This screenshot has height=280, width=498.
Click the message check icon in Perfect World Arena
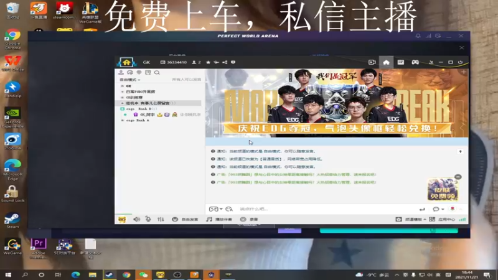click(x=438, y=36)
